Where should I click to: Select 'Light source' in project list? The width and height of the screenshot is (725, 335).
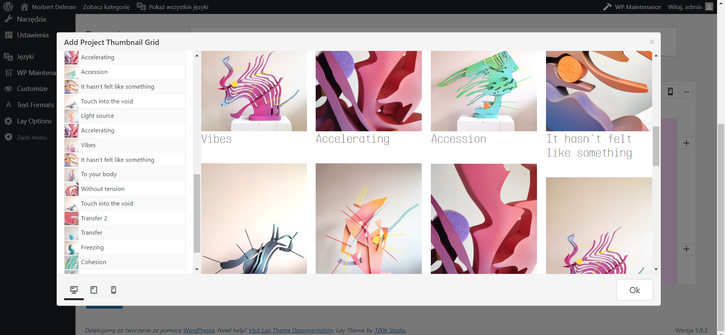tap(97, 116)
